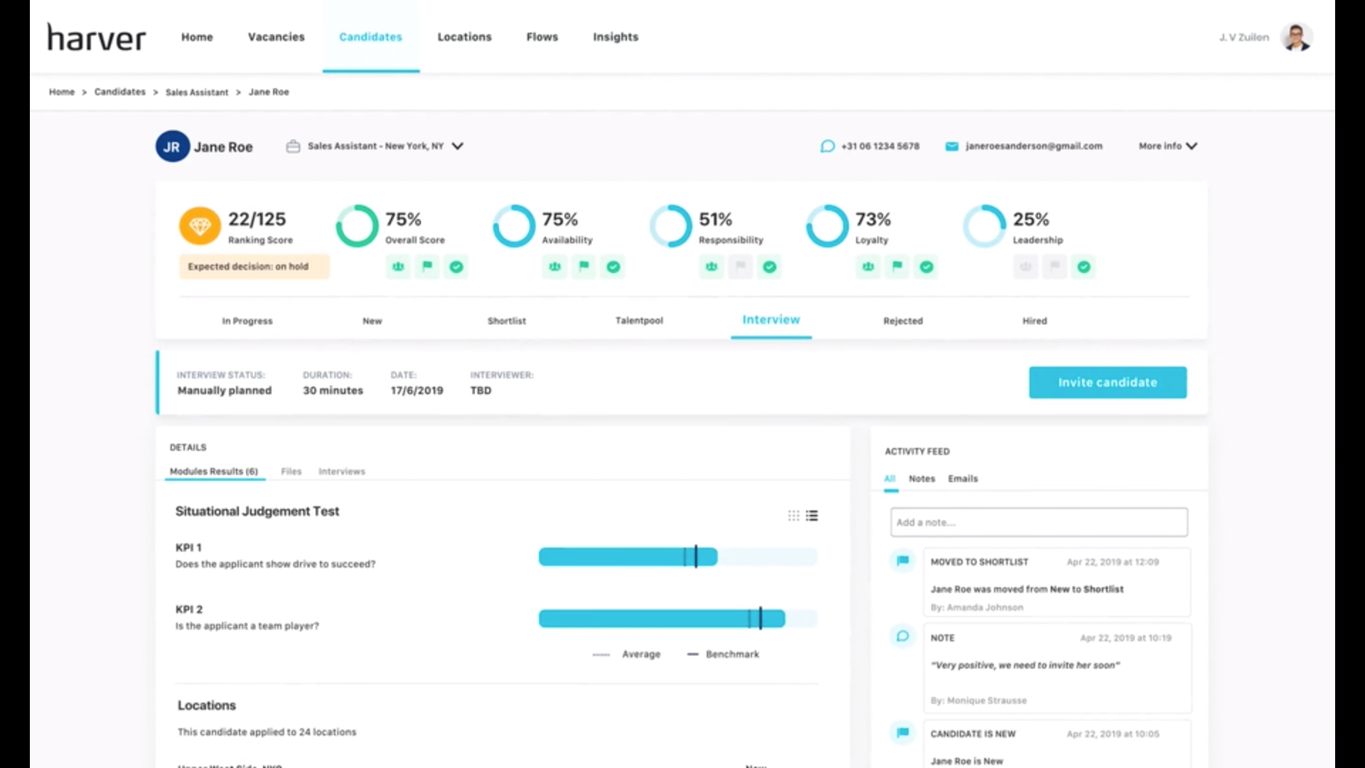Viewport: 1365px width, 768px height.
Task: Click the checkmark icon under Leadership score
Action: 1083,267
